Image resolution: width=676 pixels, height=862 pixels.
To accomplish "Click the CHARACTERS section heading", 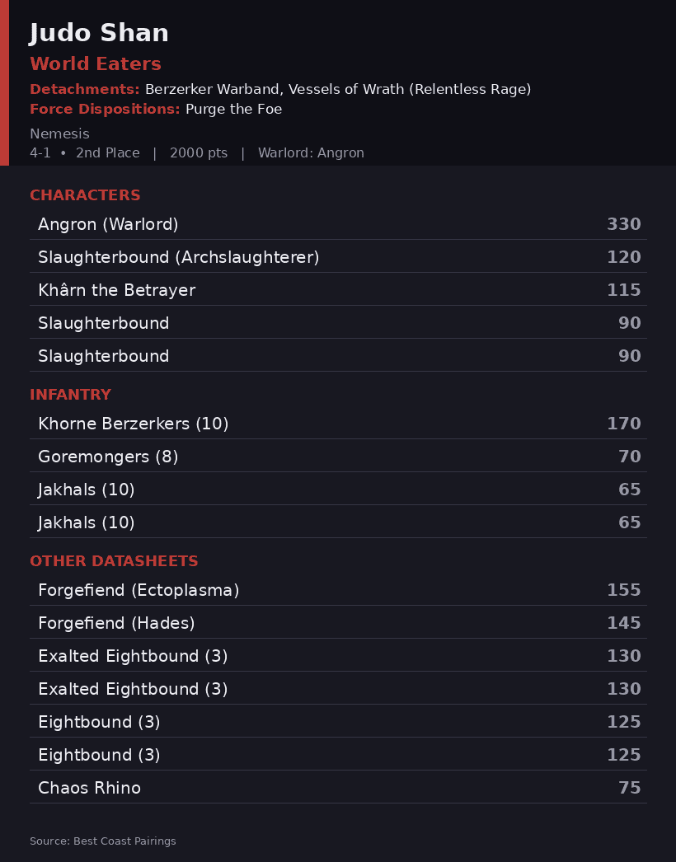I will pos(85,195).
